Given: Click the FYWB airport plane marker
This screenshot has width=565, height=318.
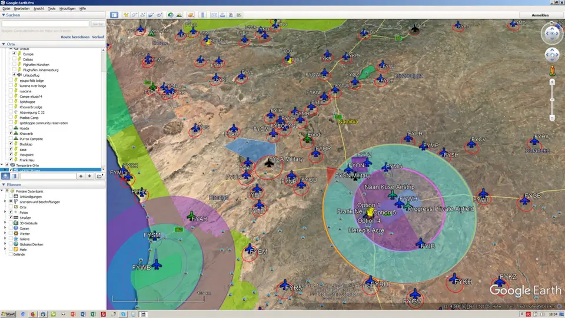Looking at the screenshot, I should (157, 264).
